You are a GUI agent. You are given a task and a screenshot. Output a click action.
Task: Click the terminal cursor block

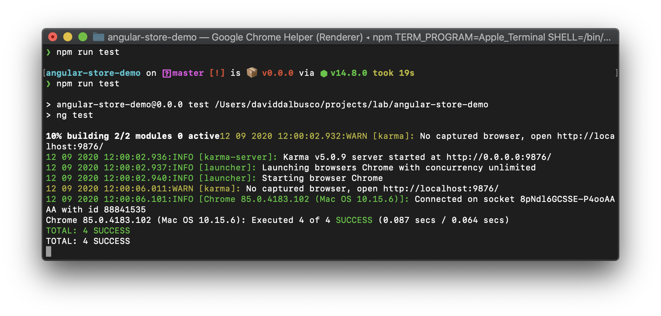[x=49, y=251]
